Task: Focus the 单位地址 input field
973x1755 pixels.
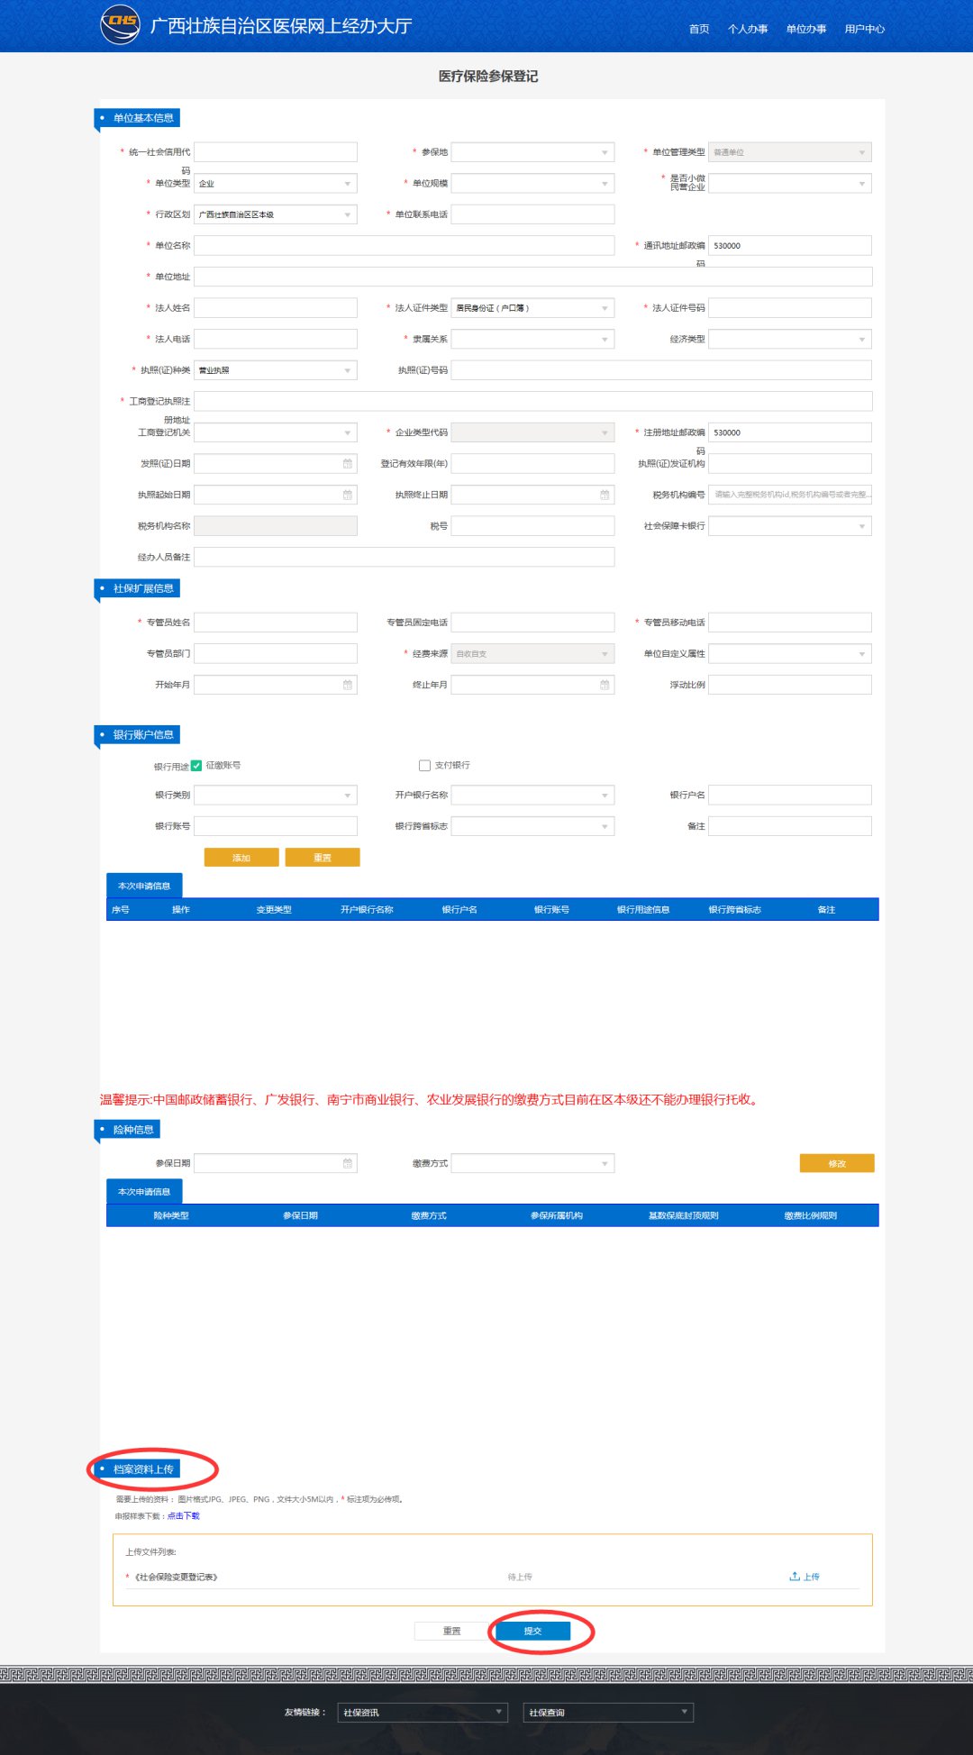Action: point(533,277)
